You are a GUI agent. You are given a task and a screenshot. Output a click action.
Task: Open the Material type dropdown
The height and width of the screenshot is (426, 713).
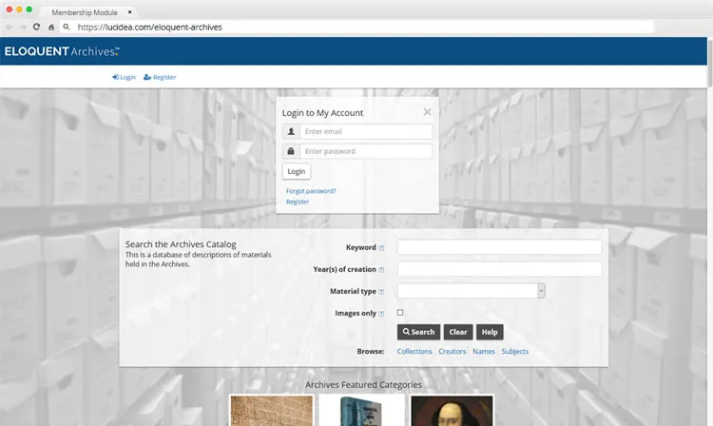[472, 291]
